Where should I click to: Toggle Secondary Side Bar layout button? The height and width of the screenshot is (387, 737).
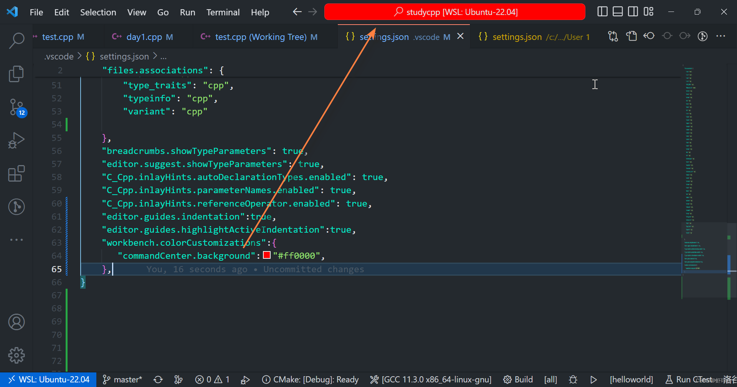click(633, 12)
